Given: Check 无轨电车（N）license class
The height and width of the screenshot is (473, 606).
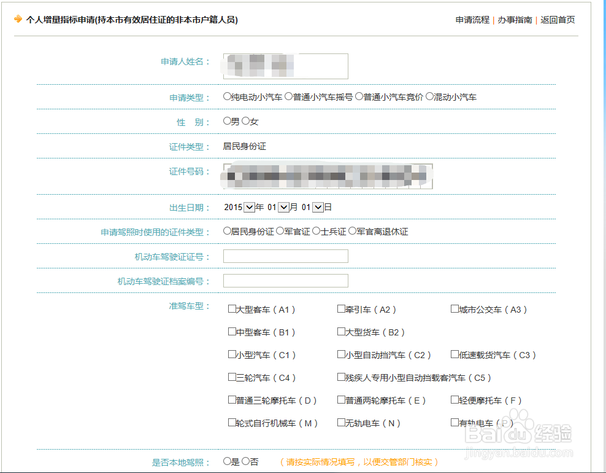Looking at the screenshot, I should click(340, 423).
